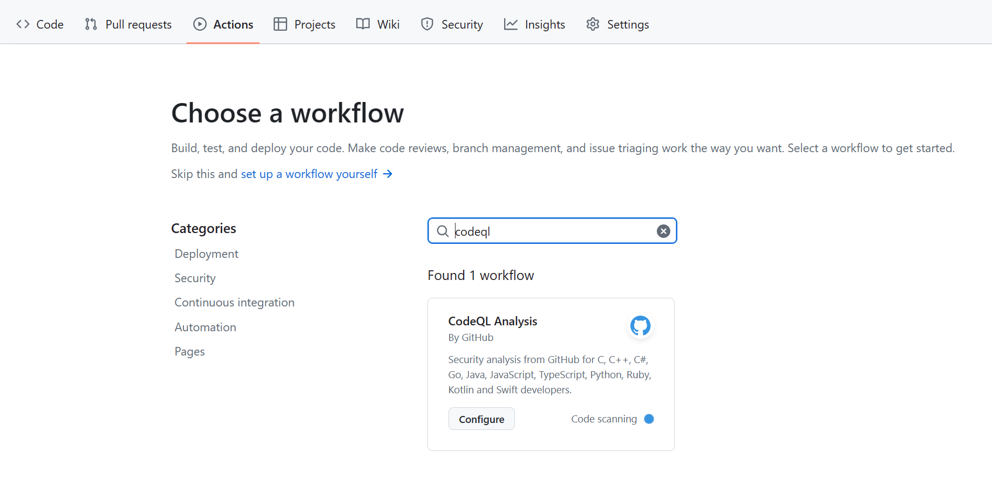Screen dimensions: 992x485
Task: Follow the set up a workflow yourself link
Action: click(x=309, y=174)
